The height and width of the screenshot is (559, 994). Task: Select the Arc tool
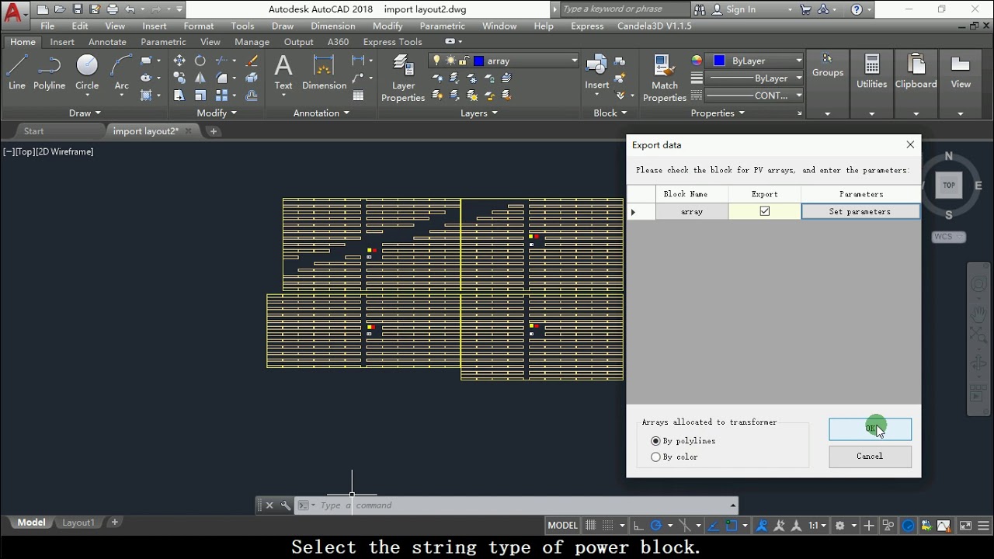point(122,72)
